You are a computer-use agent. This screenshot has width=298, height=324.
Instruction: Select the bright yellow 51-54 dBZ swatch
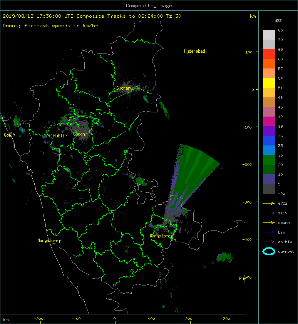coord(269,83)
